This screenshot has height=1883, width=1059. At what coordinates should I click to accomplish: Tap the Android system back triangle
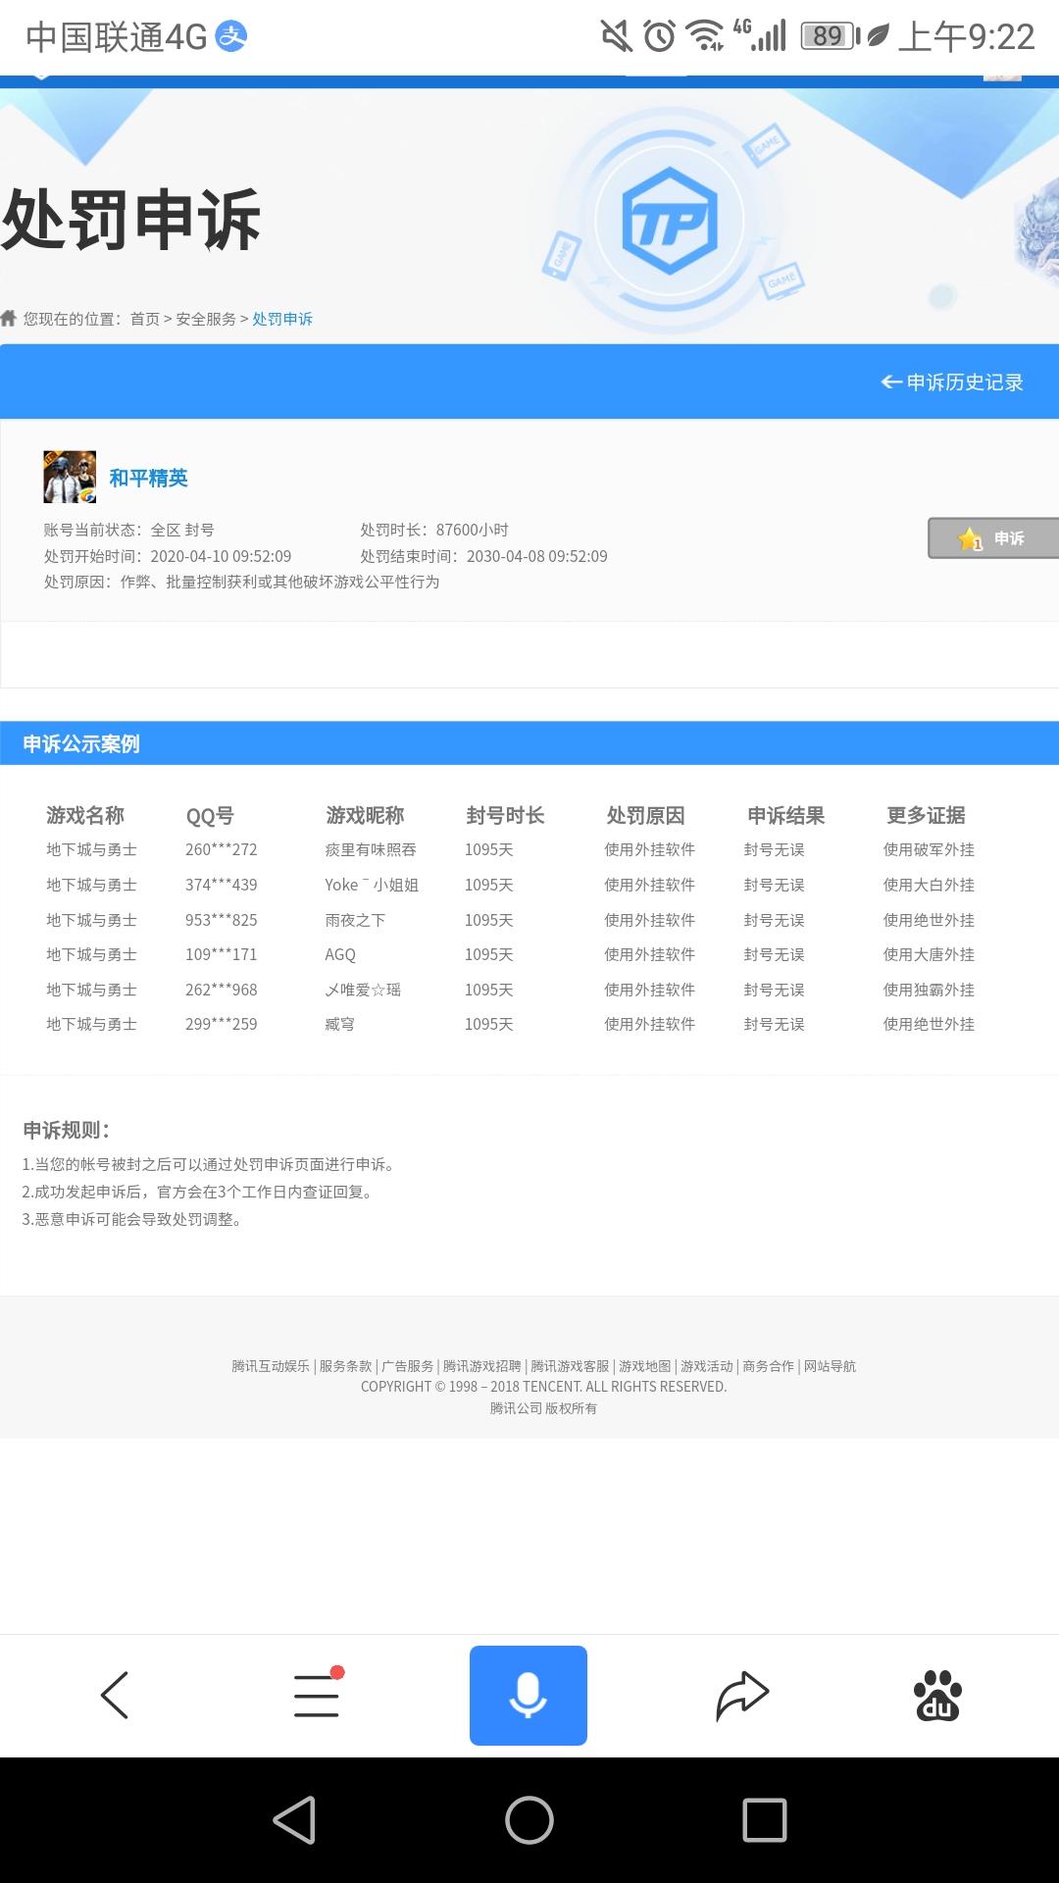(x=294, y=1820)
